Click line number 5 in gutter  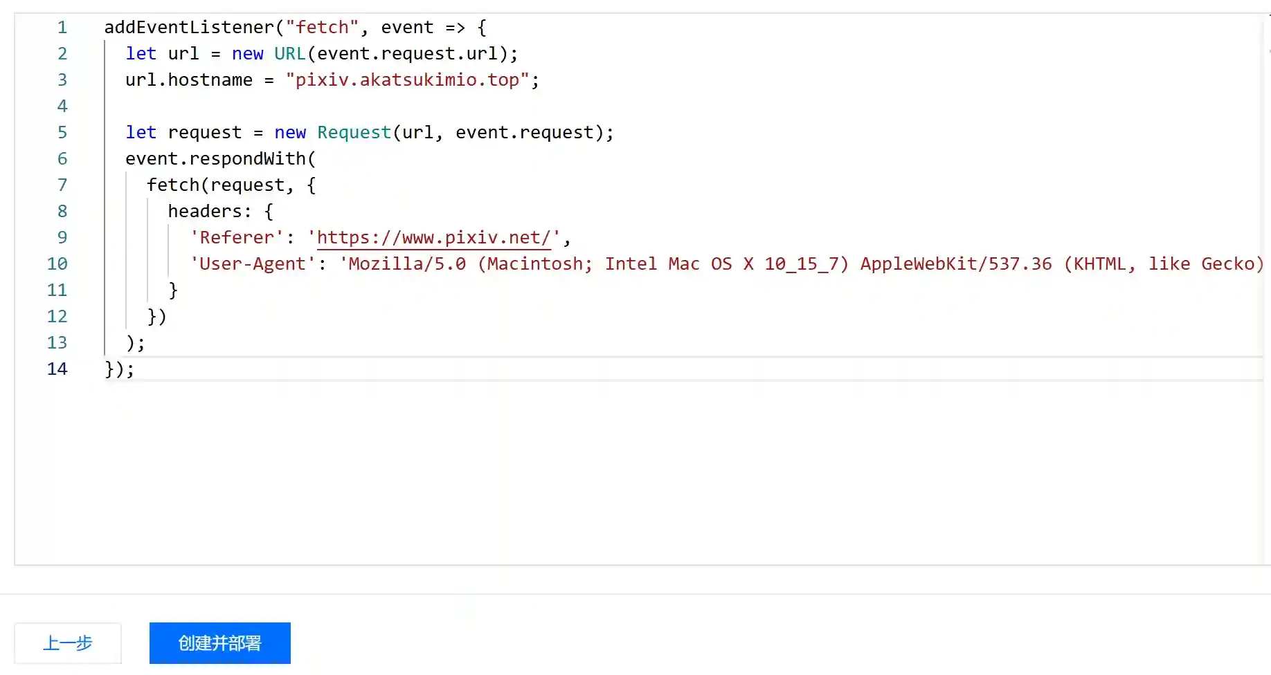[62, 133]
